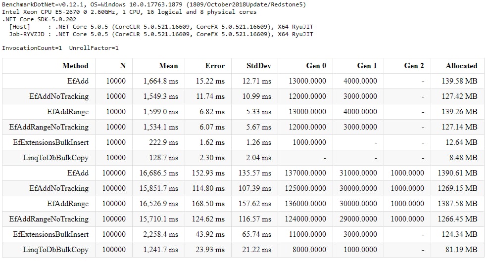
Task: Click the BenchmarkDotNet version header line
Action: (x=154, y=4)
